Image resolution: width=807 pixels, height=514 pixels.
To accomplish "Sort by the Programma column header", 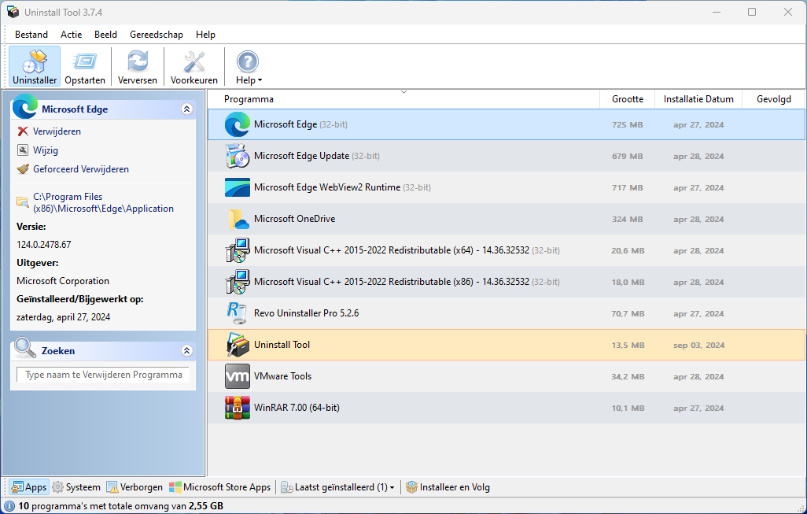I will [403, 99].
